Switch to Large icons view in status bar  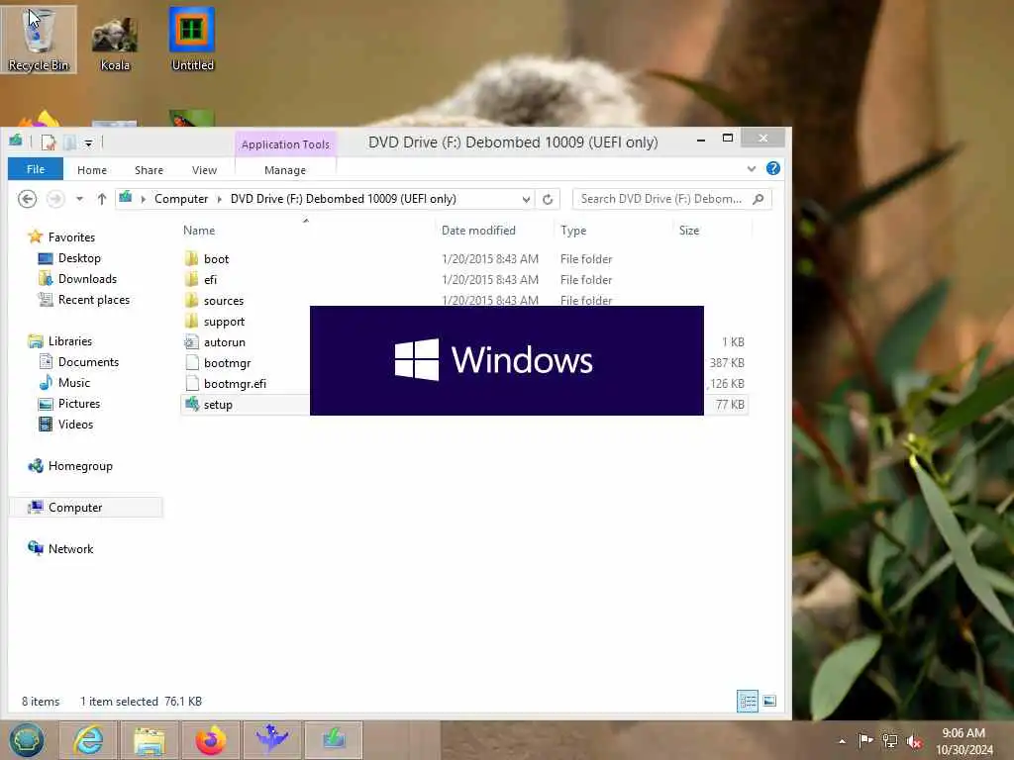[769, 702]
